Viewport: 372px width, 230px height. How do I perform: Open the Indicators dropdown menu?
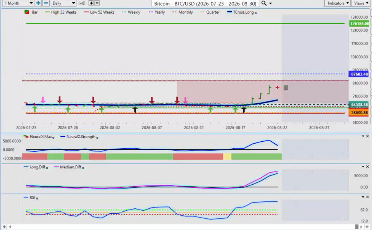pyautogui.click(x=338, y=3)
